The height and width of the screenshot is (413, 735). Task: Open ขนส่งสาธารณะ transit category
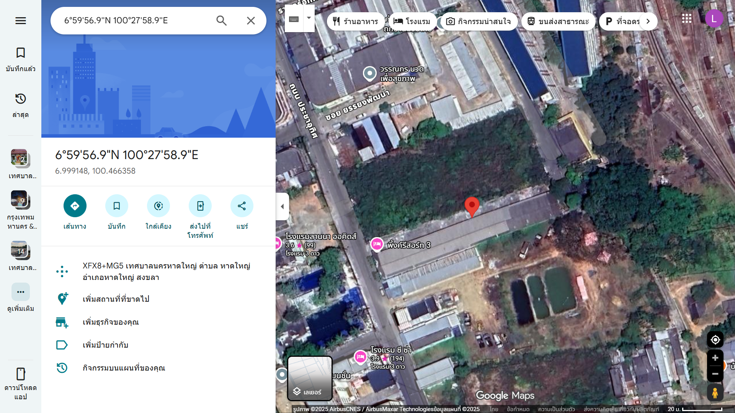coord(558,21)
